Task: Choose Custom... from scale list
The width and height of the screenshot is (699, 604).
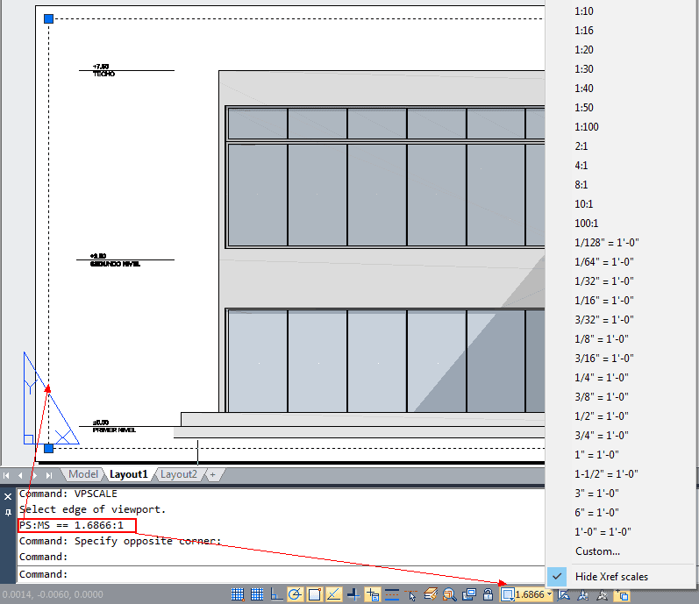Action: (x=597, y=551)
